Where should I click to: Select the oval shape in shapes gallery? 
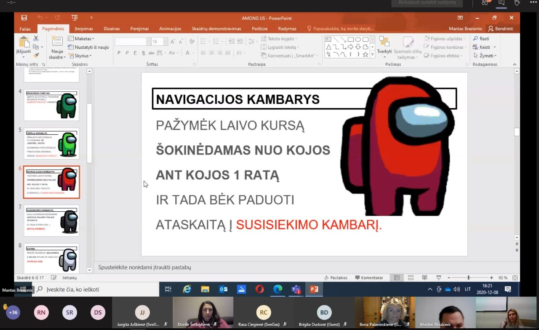(x=358, y=40)
